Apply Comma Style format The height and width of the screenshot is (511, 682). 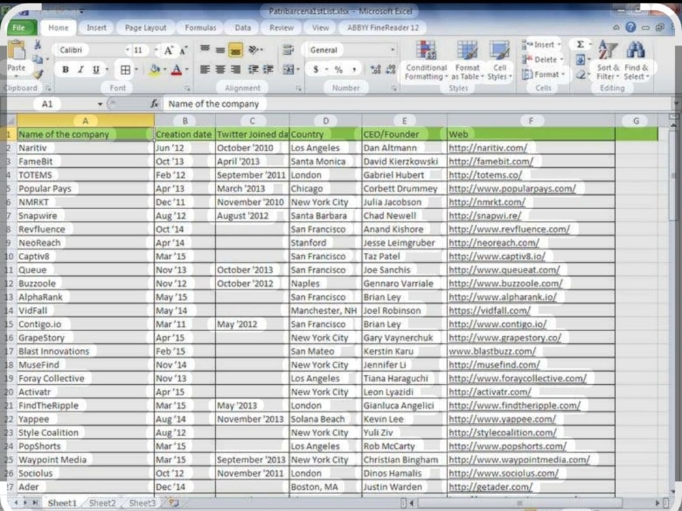pyautogui.click(x=354, y=69)
